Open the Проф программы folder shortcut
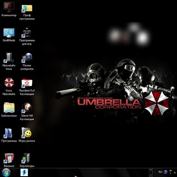This screenshot has width=177, height=177. [x=27, y=12]
